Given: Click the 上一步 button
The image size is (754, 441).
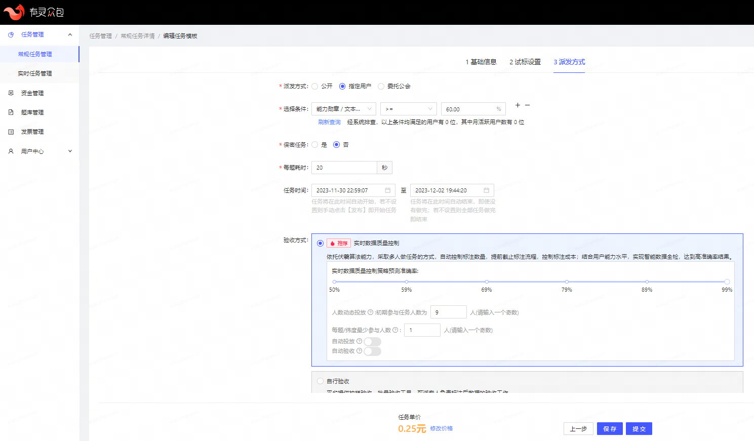Looking at the screenshot, I should click(578, 429).
